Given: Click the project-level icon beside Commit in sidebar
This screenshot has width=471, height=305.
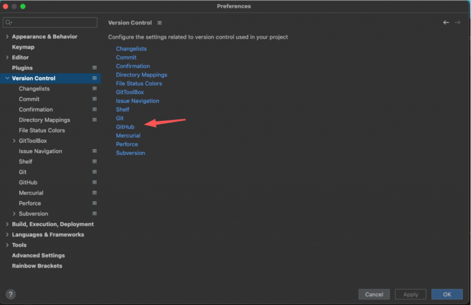Looking at the screenshot, I should click(x=94, y=99).
